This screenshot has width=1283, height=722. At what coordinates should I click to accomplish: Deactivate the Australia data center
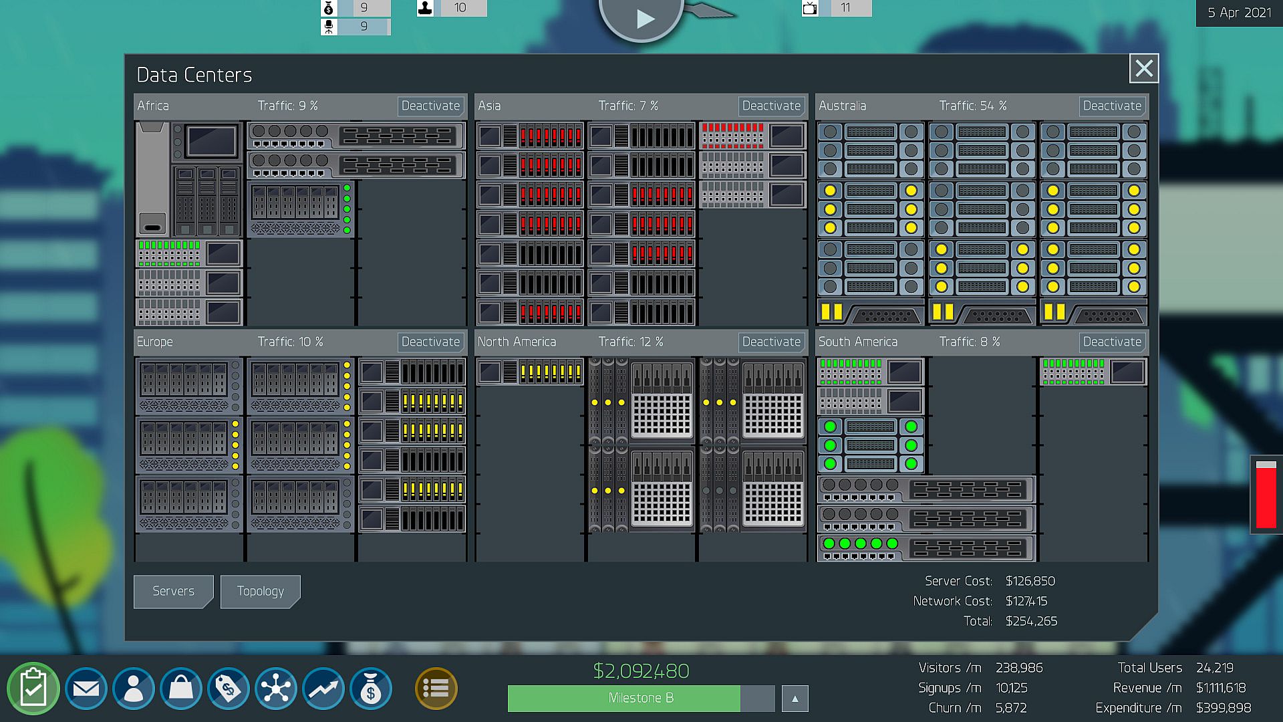[1112, 106]
